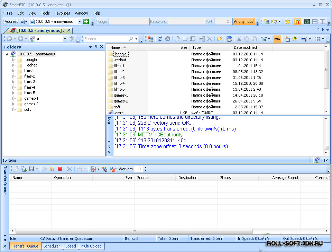Open the AUTO transfer mode dropdown arrow
The image size is (332, 252).
coord(269,39)
